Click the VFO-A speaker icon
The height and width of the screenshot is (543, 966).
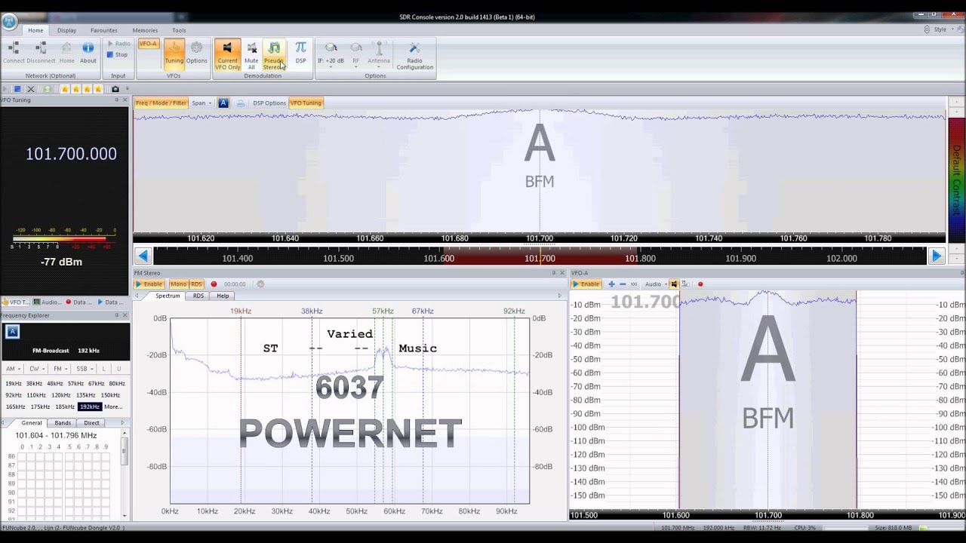pyautogui.click(x=674, y=284)
